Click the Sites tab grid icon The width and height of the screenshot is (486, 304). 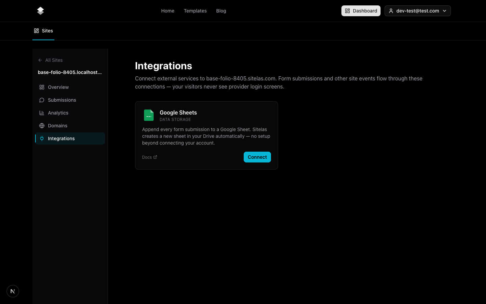36,31
